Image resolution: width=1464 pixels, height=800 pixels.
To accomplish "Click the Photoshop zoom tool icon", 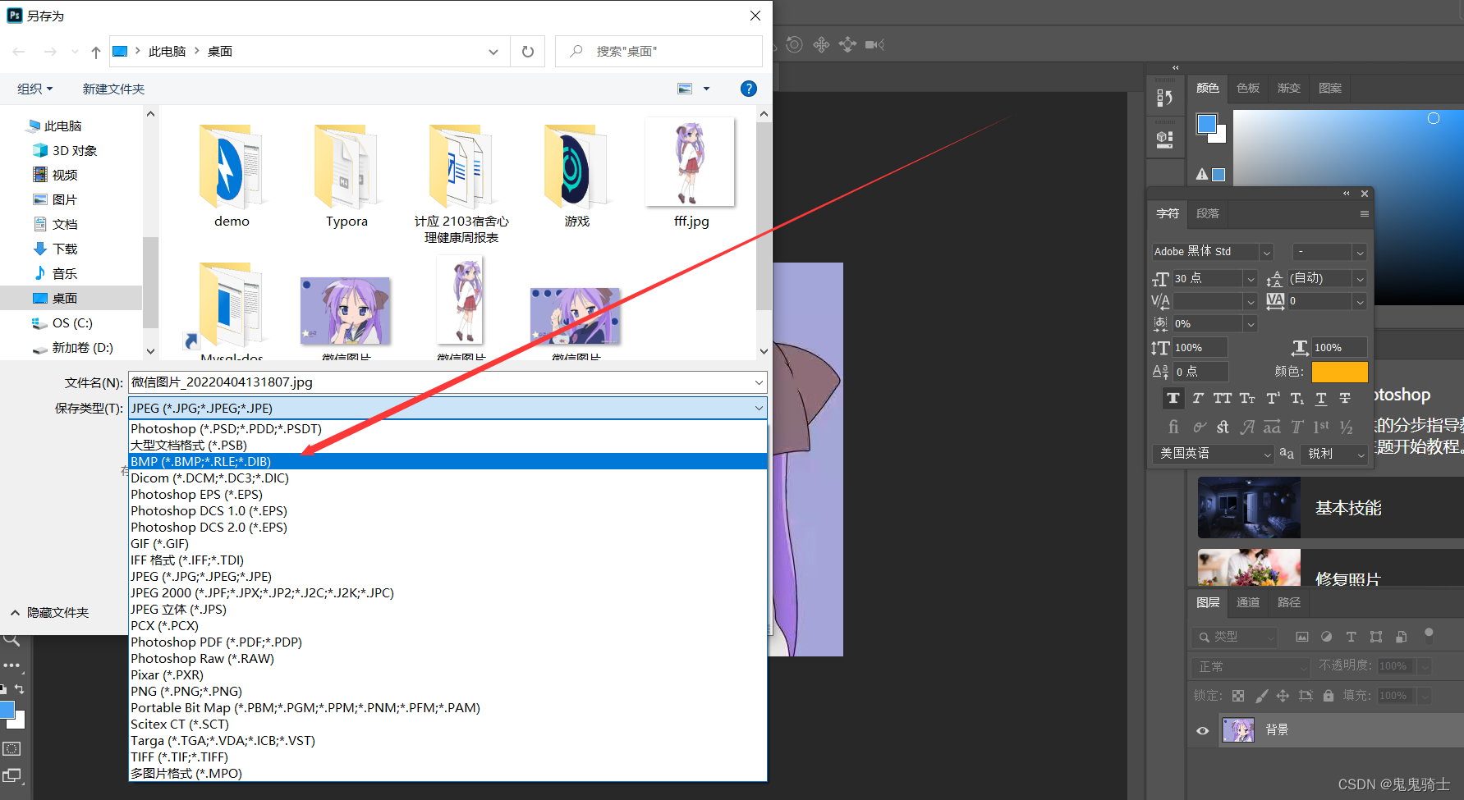I will [x=11, y=640].
